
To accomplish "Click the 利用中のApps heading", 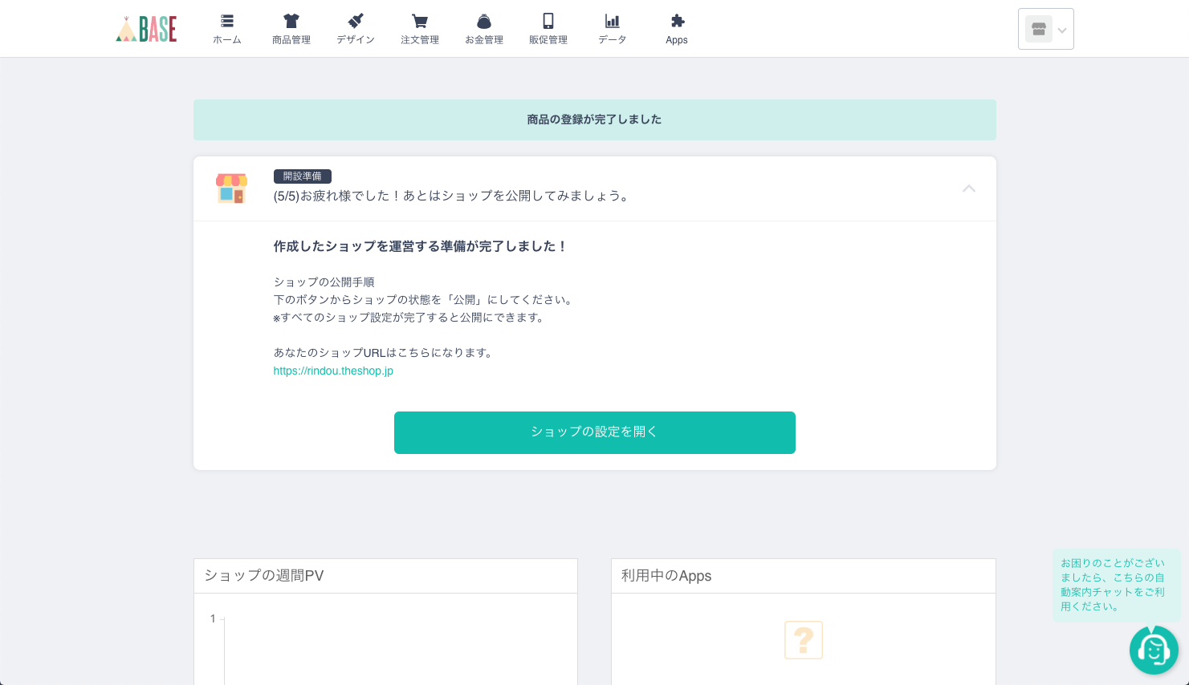I will click(x=666, y=576).
